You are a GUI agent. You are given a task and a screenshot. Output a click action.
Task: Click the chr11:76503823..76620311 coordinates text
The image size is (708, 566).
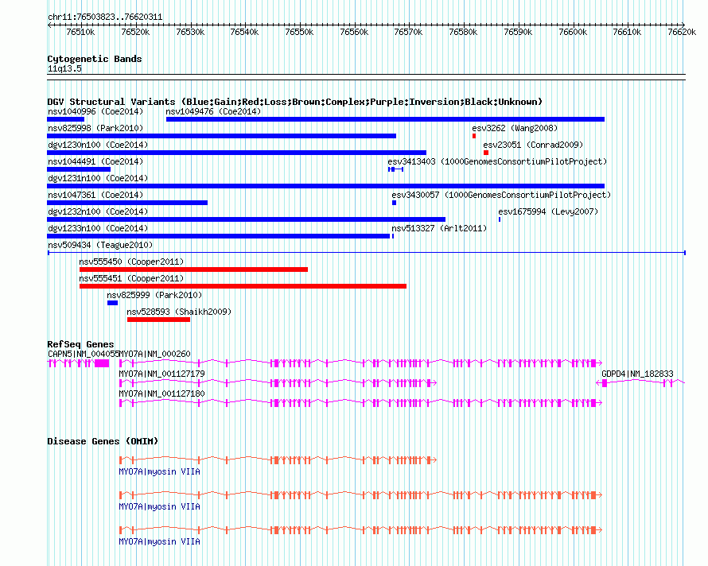pos(105,17)
